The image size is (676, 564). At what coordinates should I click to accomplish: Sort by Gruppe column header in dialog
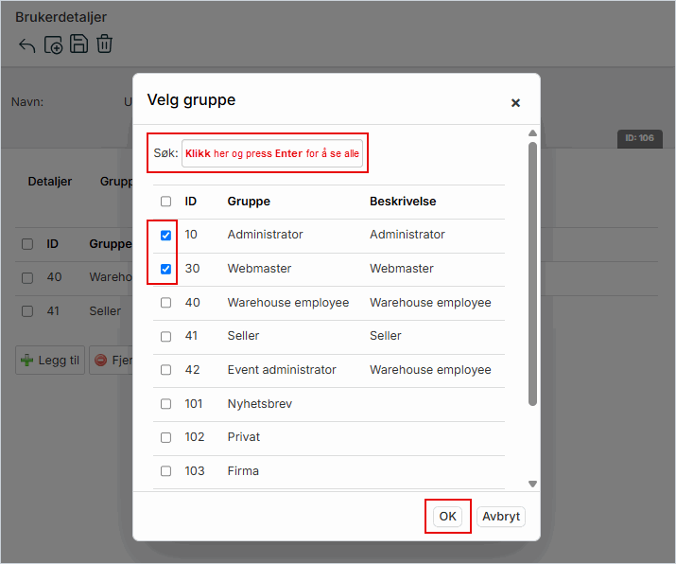[249, 202]
